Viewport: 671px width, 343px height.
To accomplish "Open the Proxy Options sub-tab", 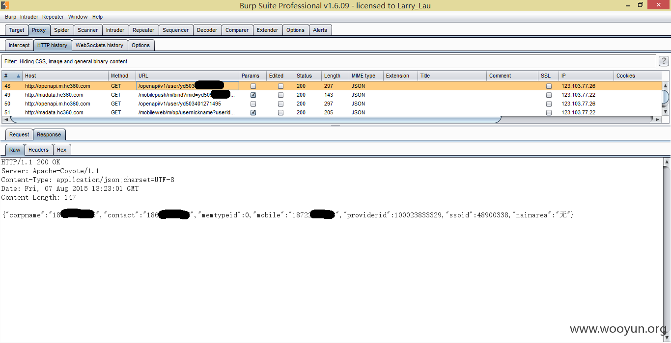I will [x=141, y=45].
